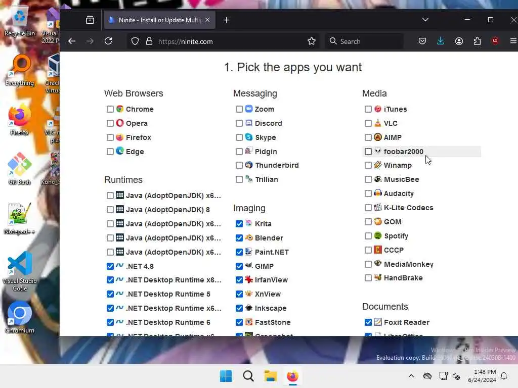Save page to Pocket icon
The width and height of the screenshot is (518, 388).
(x=422, y=41)
